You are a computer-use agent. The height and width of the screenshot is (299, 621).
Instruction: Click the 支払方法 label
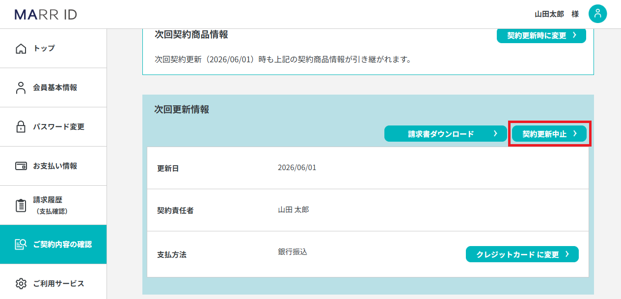click(x=172, y=255)
